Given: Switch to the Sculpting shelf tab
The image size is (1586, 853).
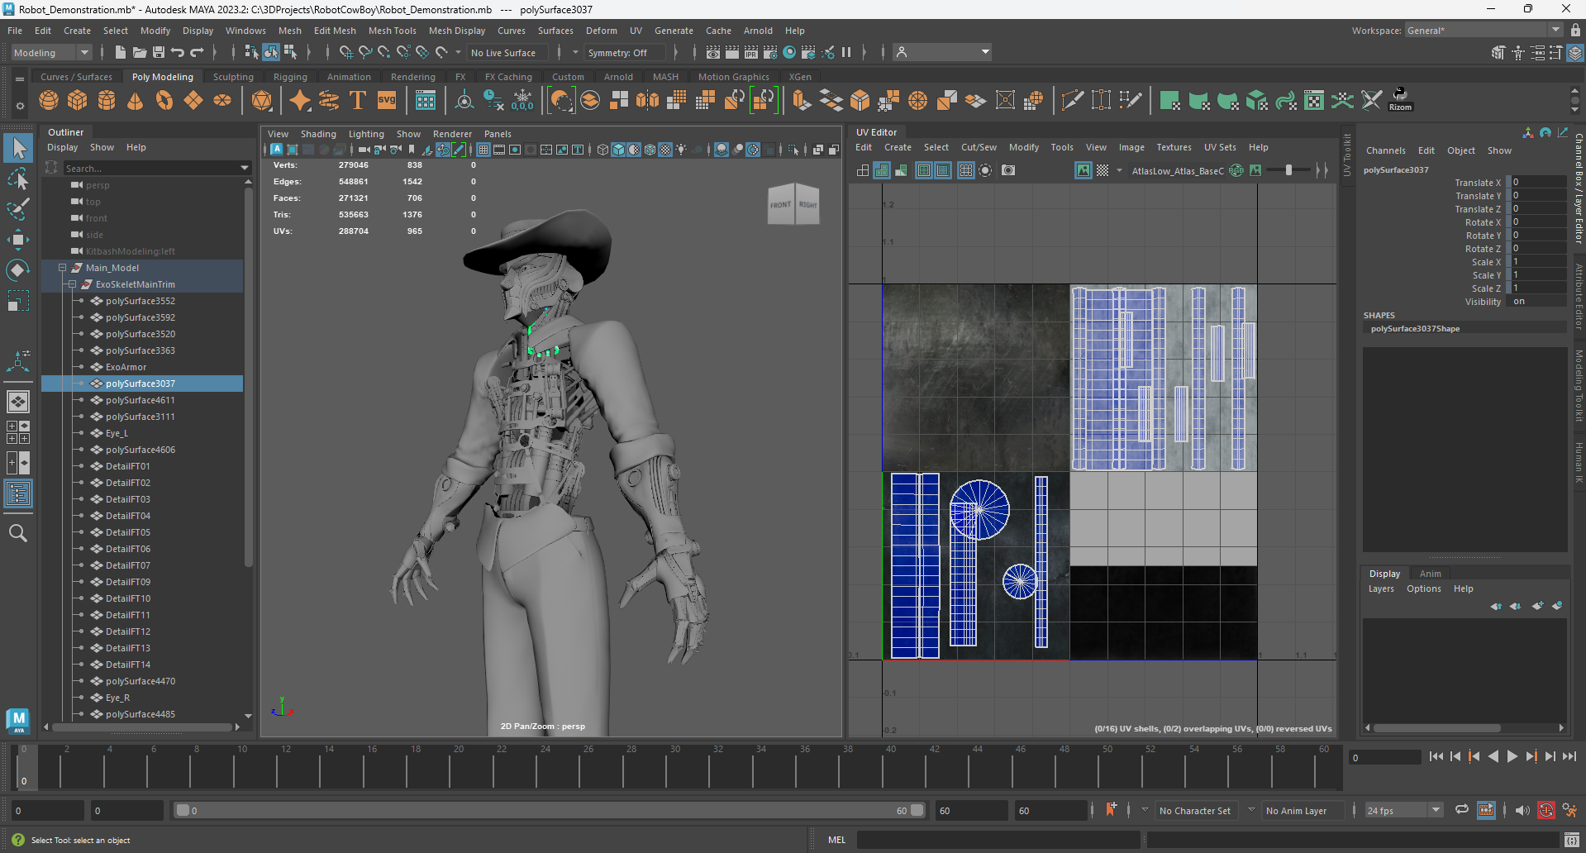Looking at the screenshot, I should (233, 77).
